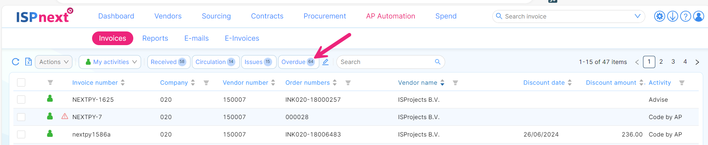This screenshot has width=708, height=145.
Task: Click the filter funnel icon beside Company
Action: [206, 83]
